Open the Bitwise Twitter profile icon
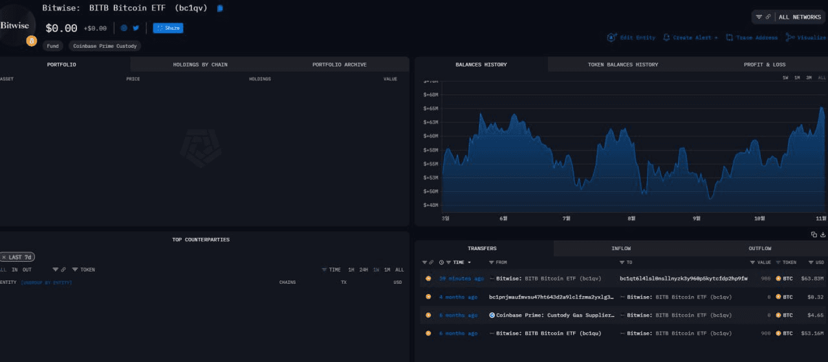This screenshot has width=828, height=362. pos(136,28)
